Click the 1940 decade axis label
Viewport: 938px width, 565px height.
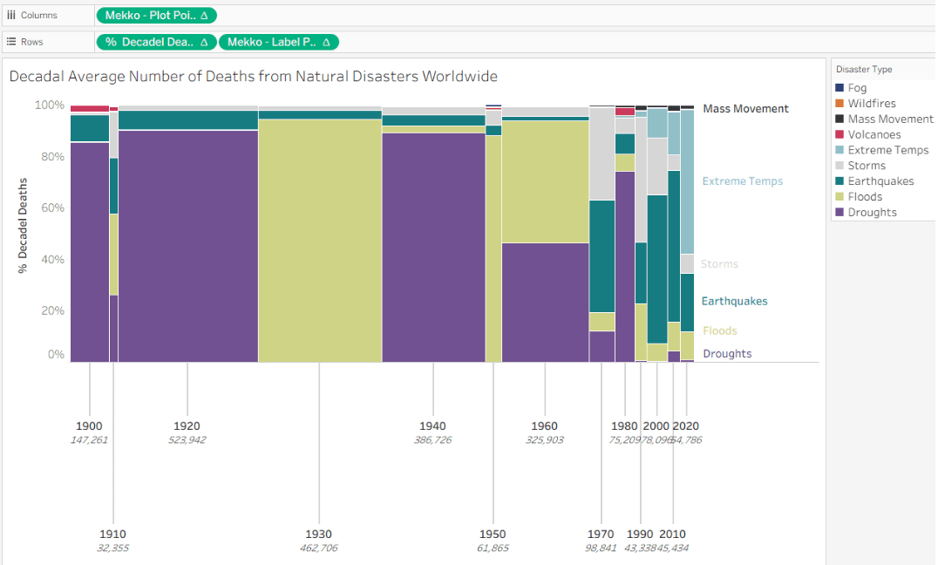pyautogui.click(x=432, y=426)
